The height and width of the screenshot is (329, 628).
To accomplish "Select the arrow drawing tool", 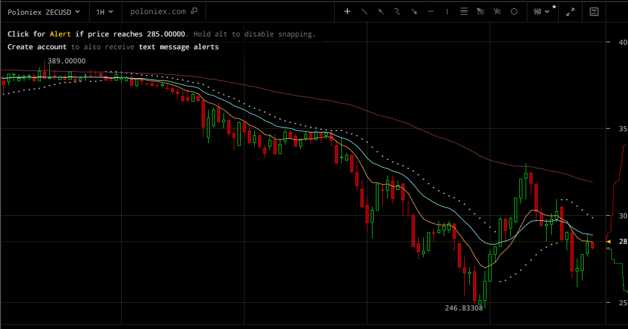I will [x=414, y=12].
